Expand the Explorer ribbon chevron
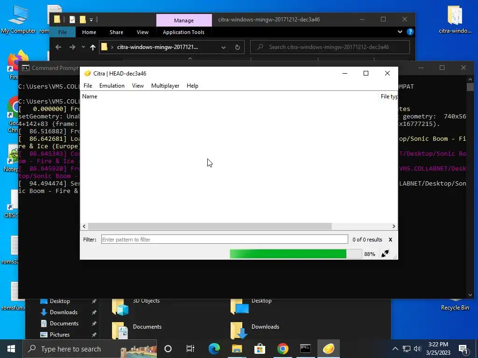 pos(400,32)
